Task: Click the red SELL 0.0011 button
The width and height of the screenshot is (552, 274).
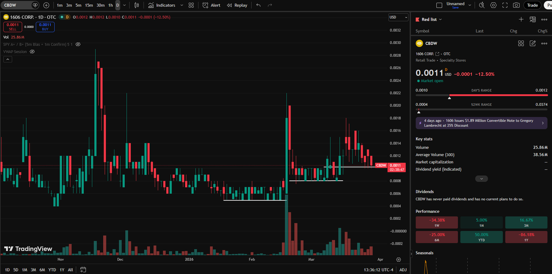Action: [x=13, y=27]
